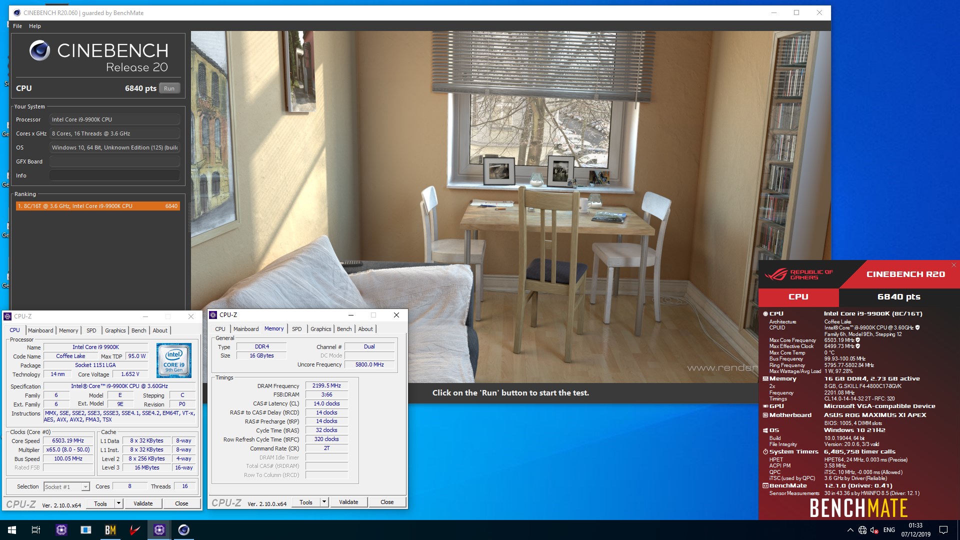Open the red checkmark taskbar app
960x540 pixels.
click(135, 530)
